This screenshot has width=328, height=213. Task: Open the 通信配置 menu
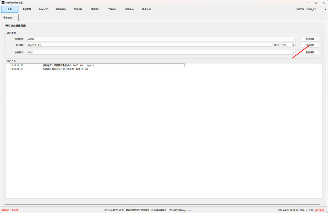[27, 9]
